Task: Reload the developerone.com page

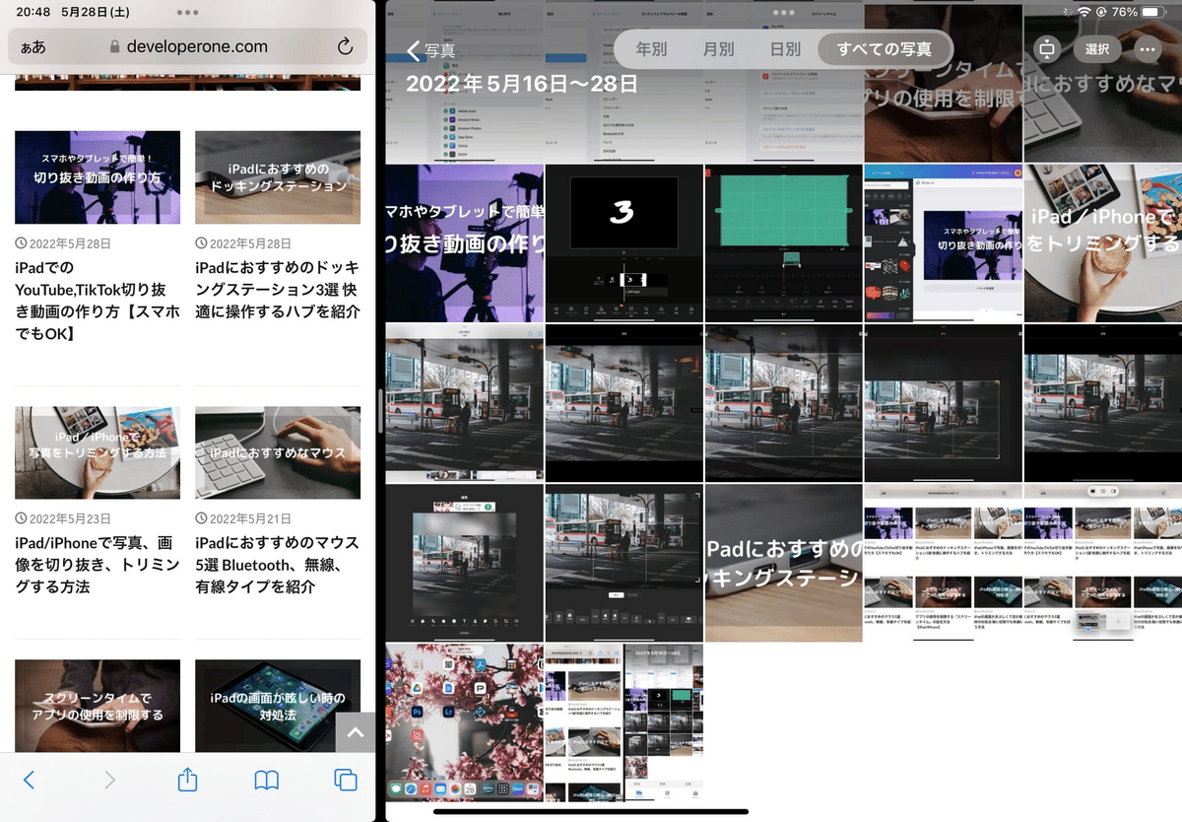Action: [344, 46]
